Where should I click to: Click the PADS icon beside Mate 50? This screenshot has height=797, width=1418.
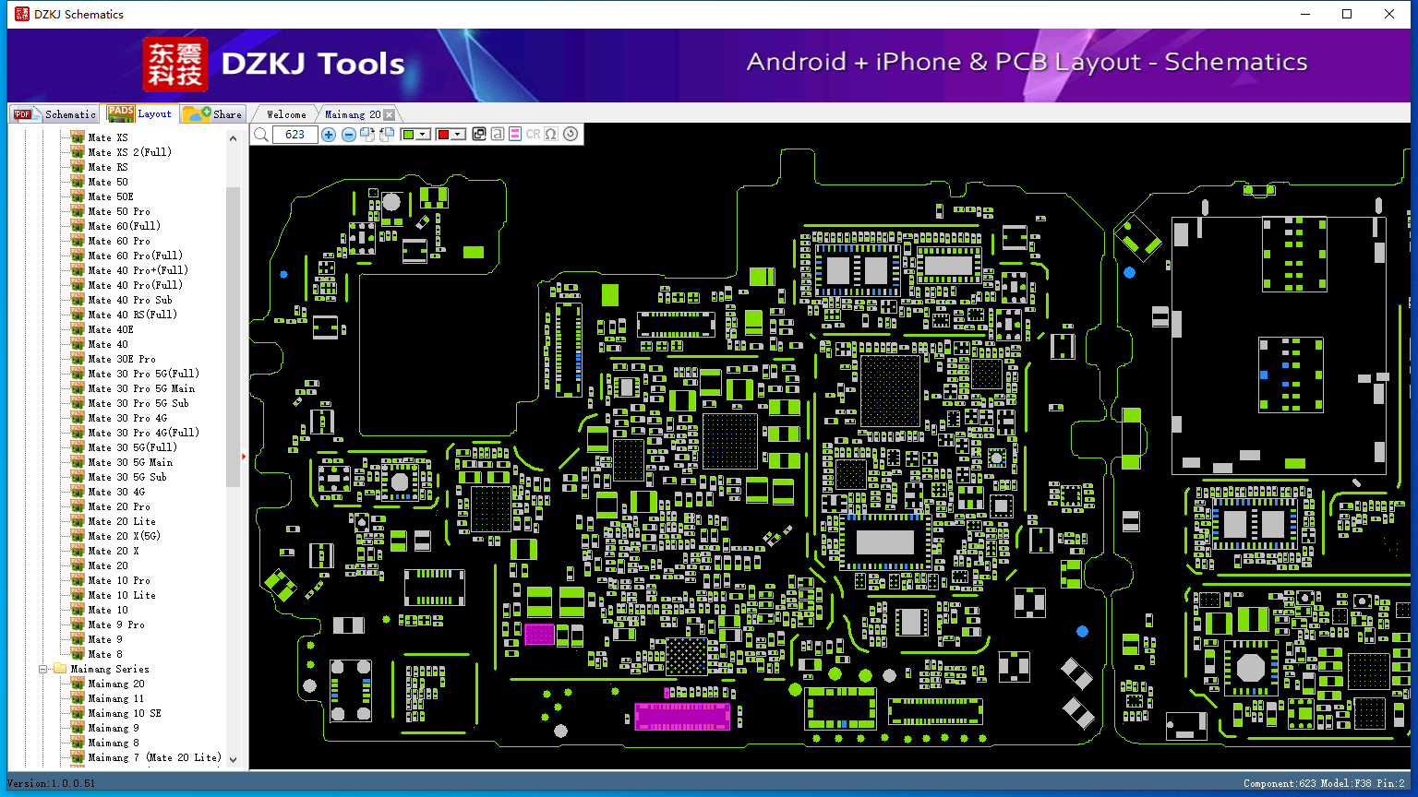coord(78,182)
